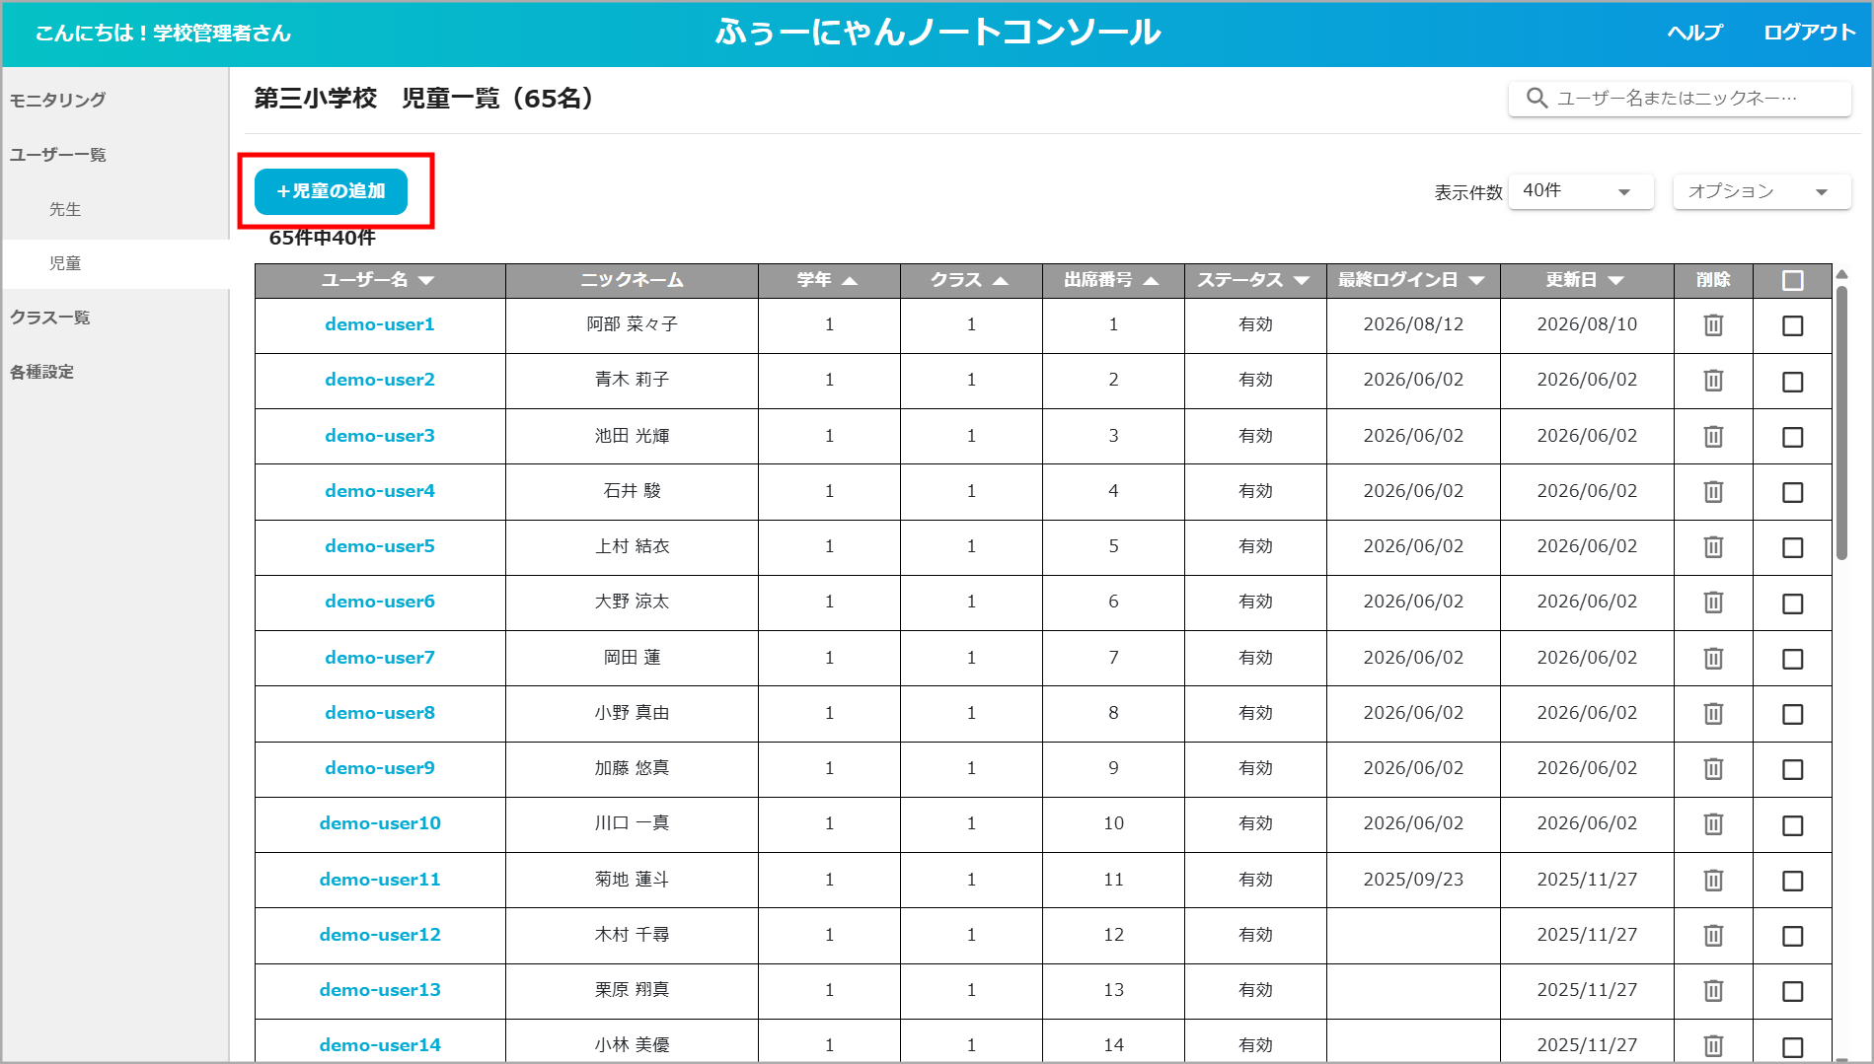1874x1064 pixels.
Task: Select checkbox in demo-user8 row
Action: pos(1793,714)
